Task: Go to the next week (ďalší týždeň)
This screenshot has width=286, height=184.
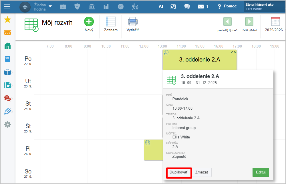Action: click(249, 24)
